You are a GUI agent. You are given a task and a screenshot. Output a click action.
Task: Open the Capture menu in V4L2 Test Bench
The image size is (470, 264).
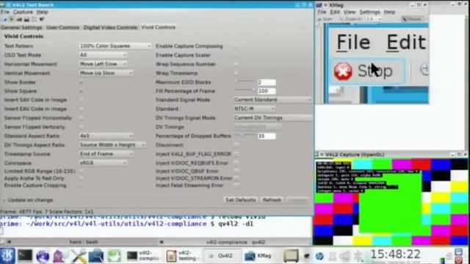pyautogui.click(x=23, y=12)
